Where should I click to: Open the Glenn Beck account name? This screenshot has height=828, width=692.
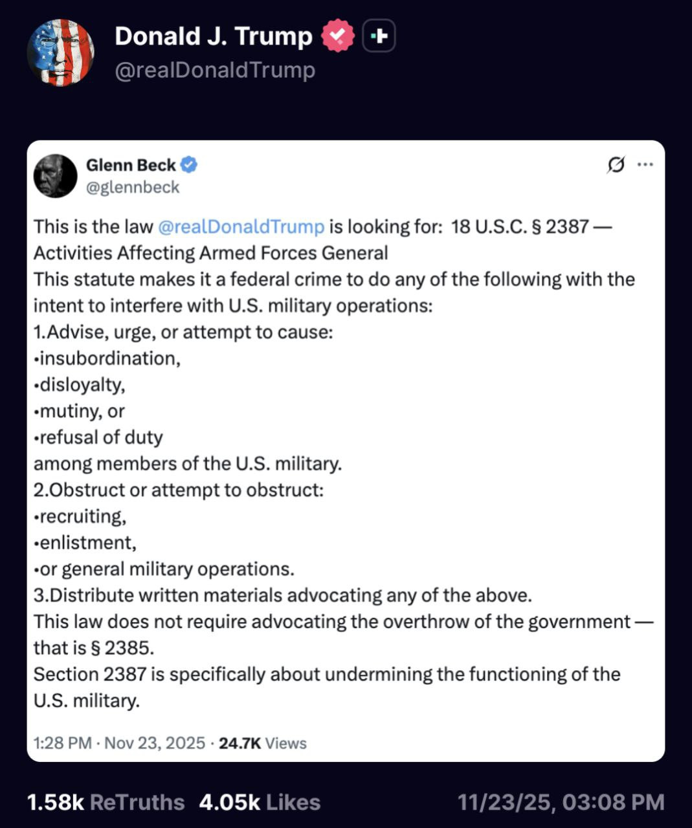tap(131, 165)
